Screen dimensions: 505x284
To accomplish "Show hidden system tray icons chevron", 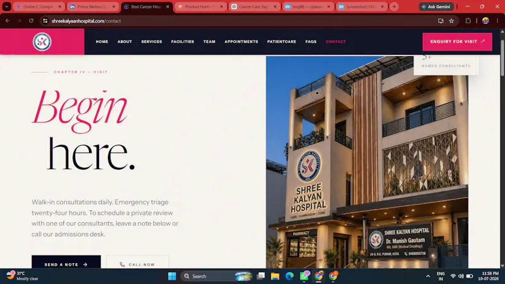I will click(428, 276).
